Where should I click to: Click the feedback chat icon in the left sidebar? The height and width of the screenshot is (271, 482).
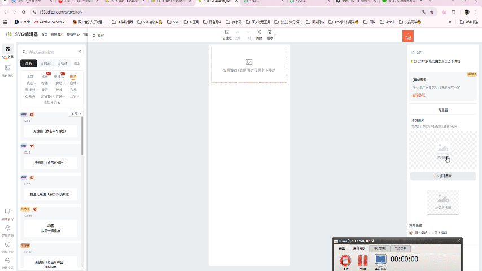8,212
